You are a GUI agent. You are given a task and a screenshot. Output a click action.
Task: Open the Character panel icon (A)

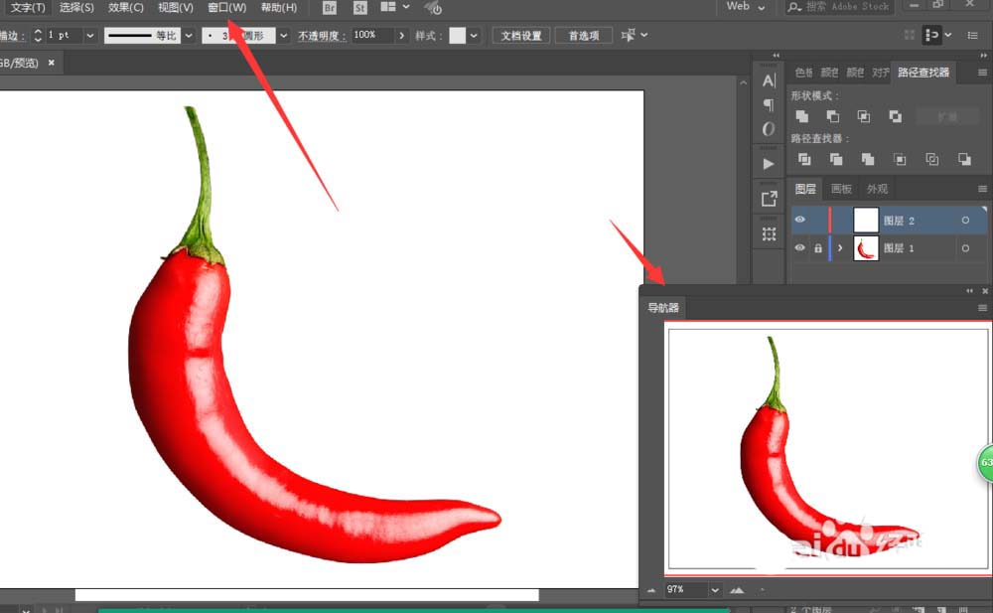[769, 80]
